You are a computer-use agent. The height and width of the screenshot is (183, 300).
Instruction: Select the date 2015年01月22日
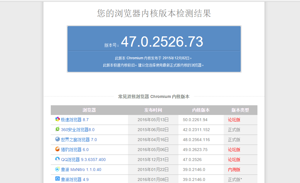[153, 170]
